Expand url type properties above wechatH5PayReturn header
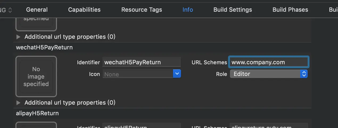 18,37
